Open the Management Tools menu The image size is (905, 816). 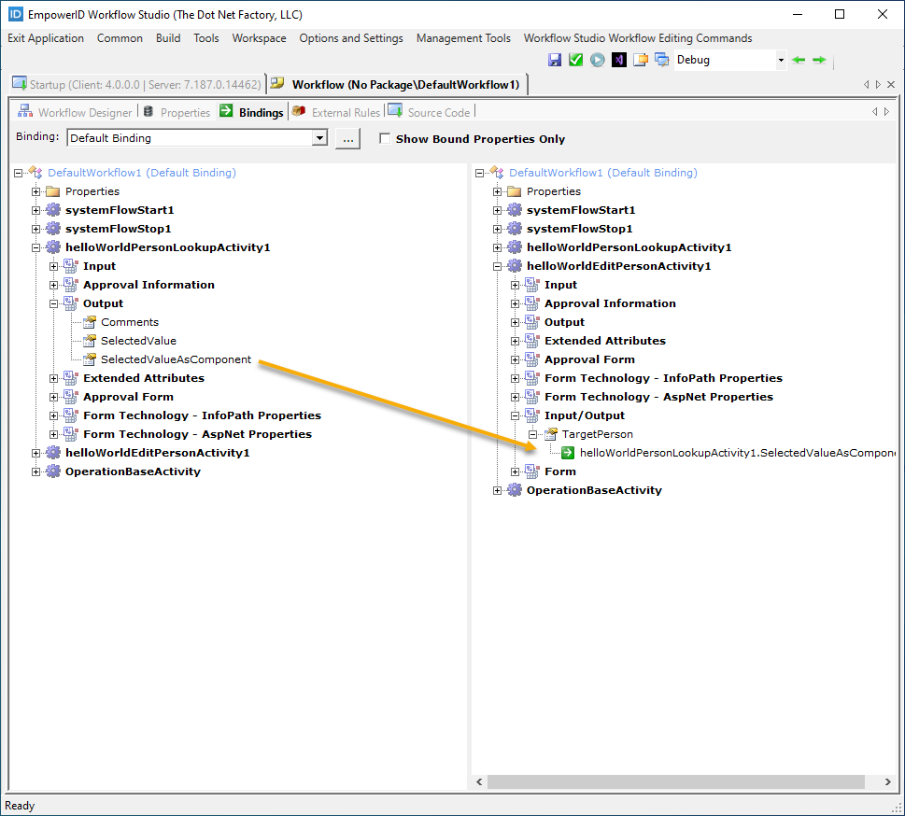pos(463,38)
